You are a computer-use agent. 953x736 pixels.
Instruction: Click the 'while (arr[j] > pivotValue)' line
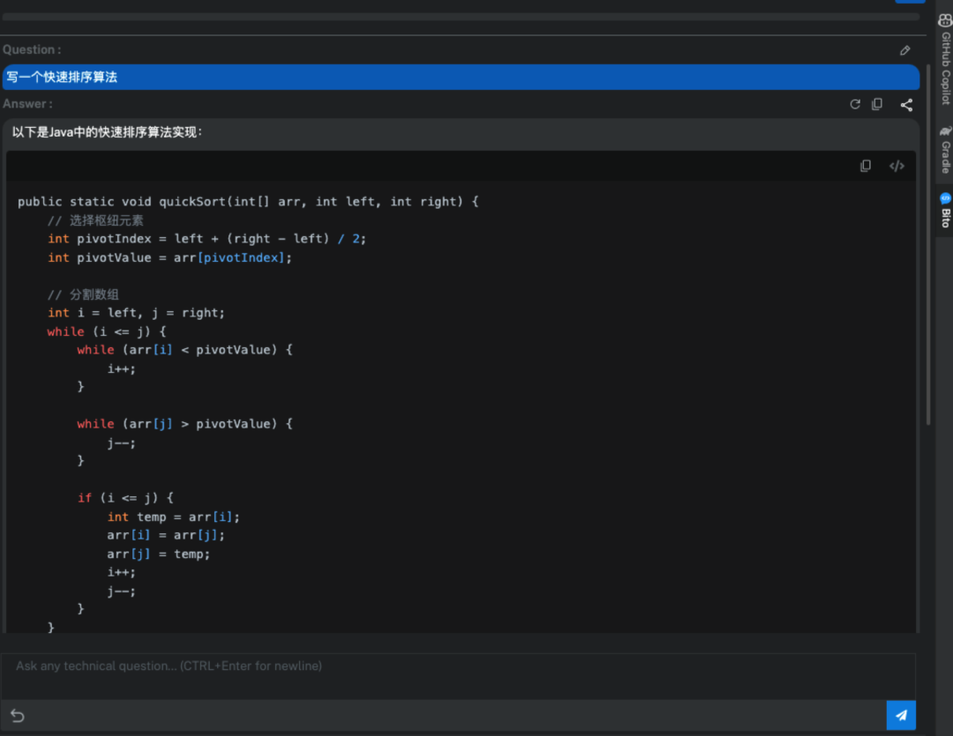click(x=184, y=424)
